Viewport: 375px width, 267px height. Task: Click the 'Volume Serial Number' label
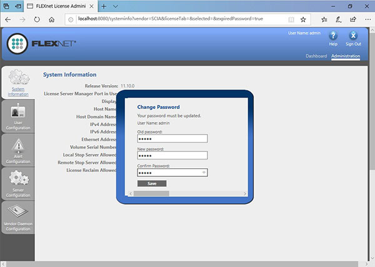(93, 147)
